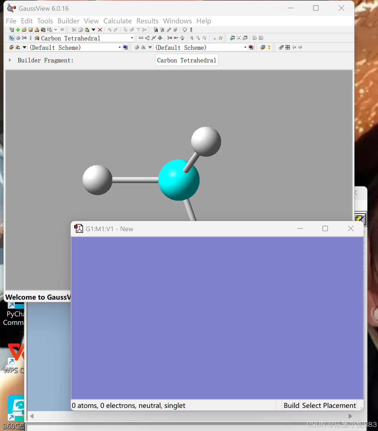The image size is (378, 431).
Task: Select the Delete Atom tool
Action: 176,38
